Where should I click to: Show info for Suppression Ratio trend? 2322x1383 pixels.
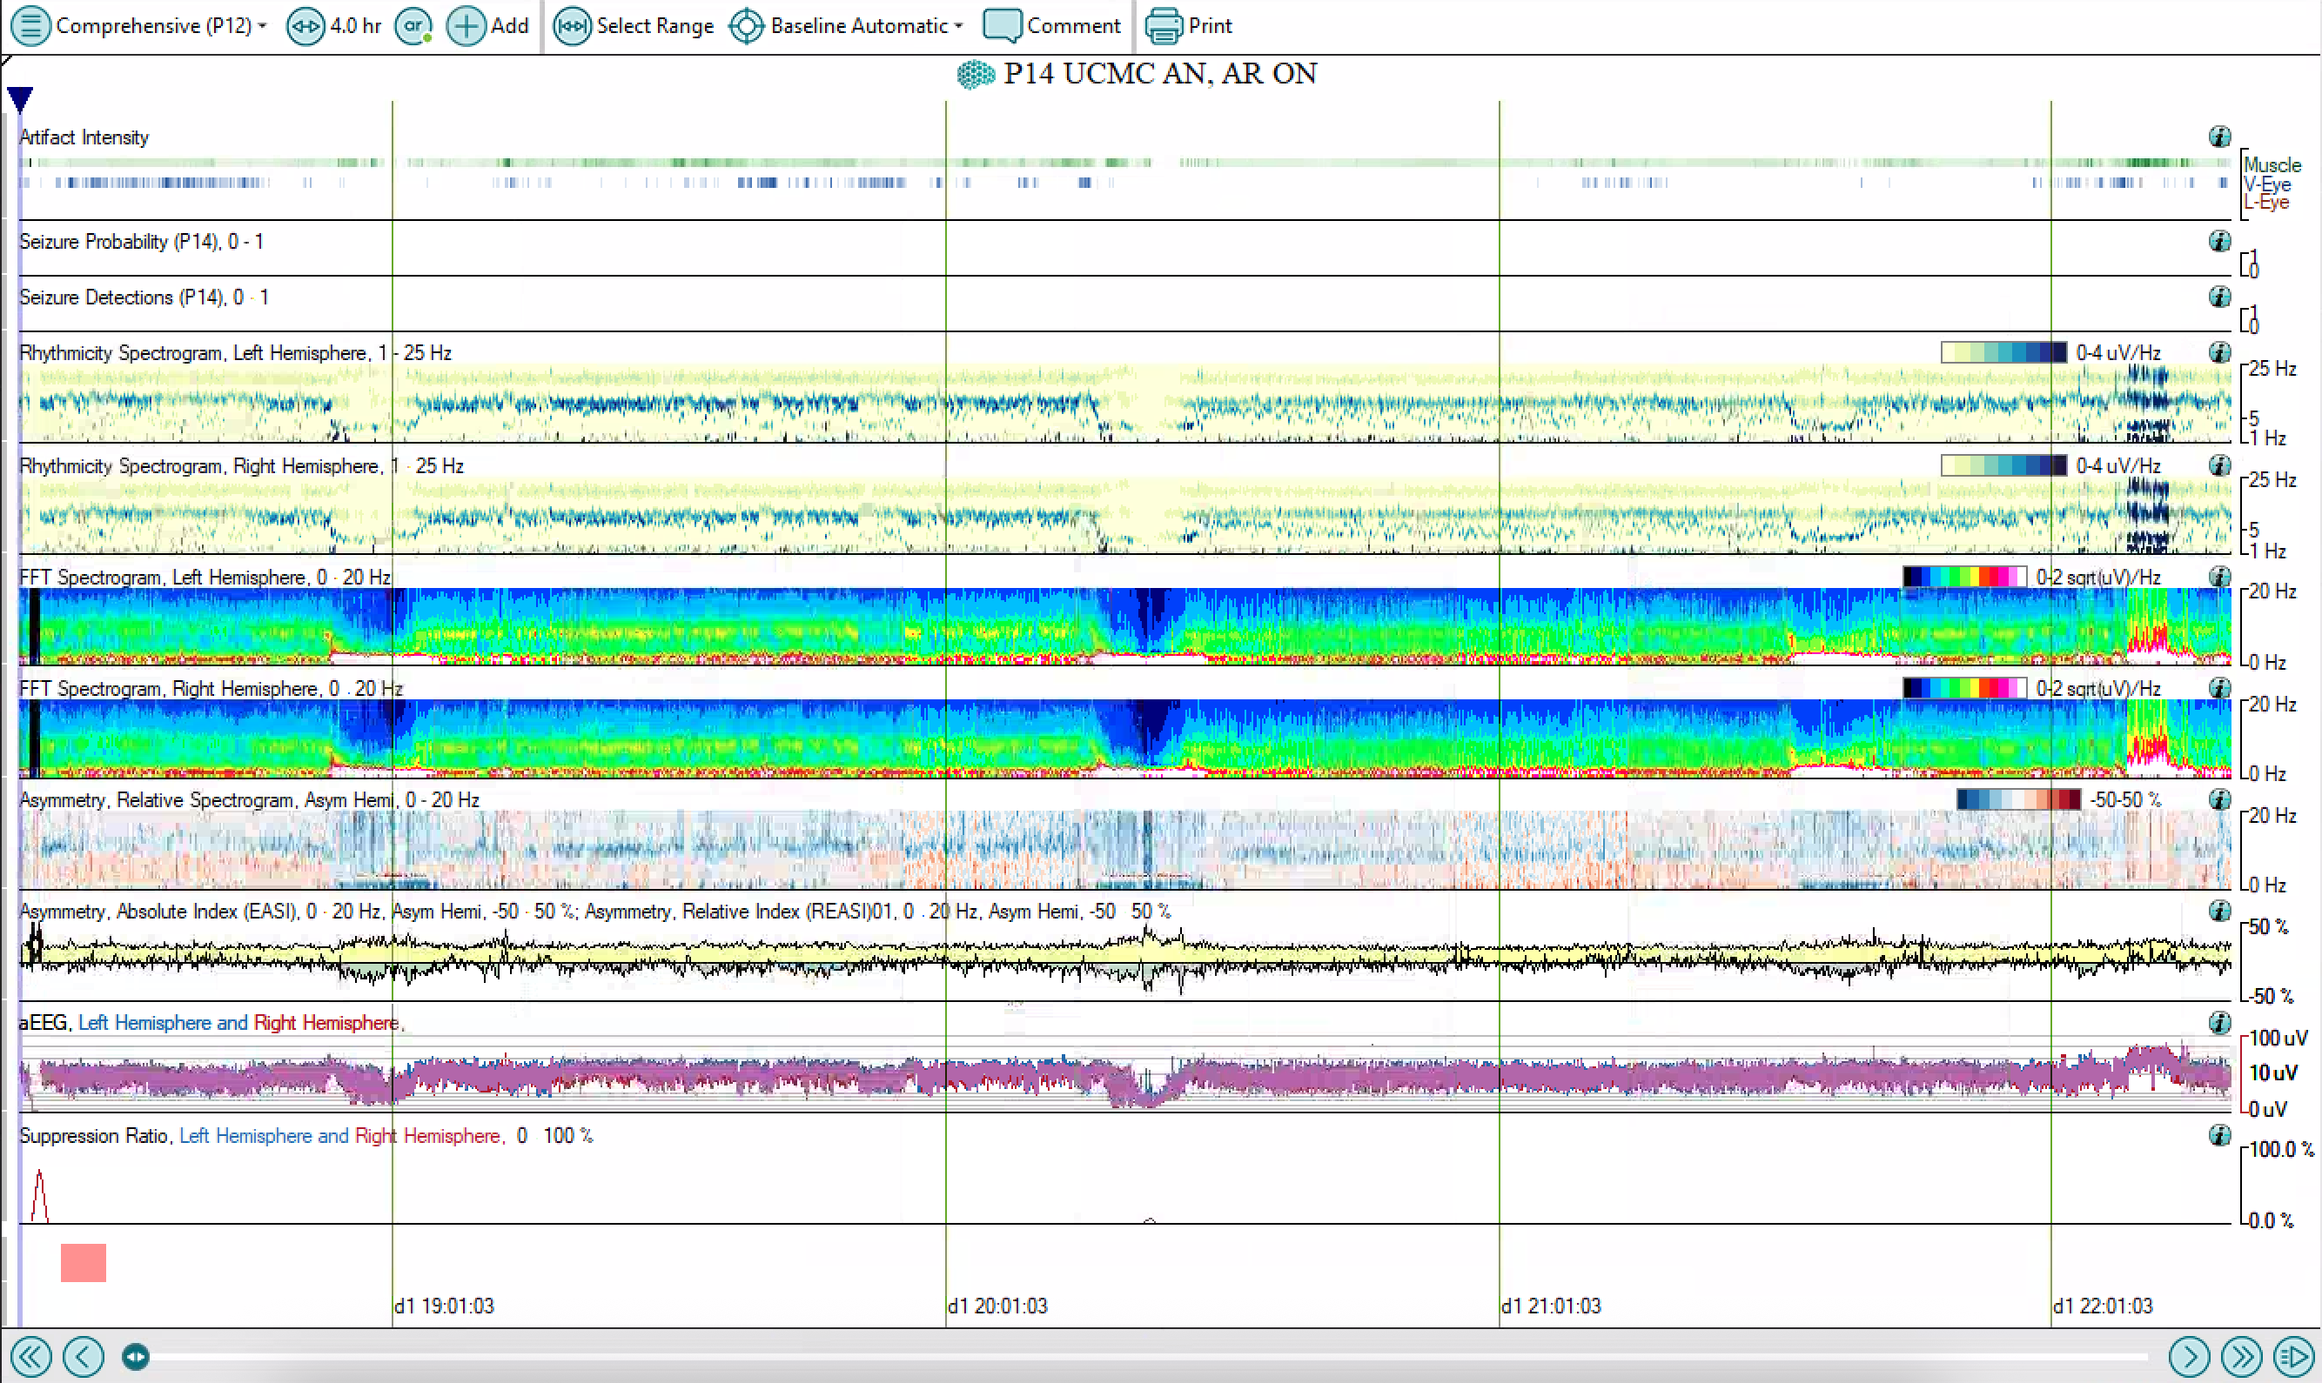(2219, 1135)
